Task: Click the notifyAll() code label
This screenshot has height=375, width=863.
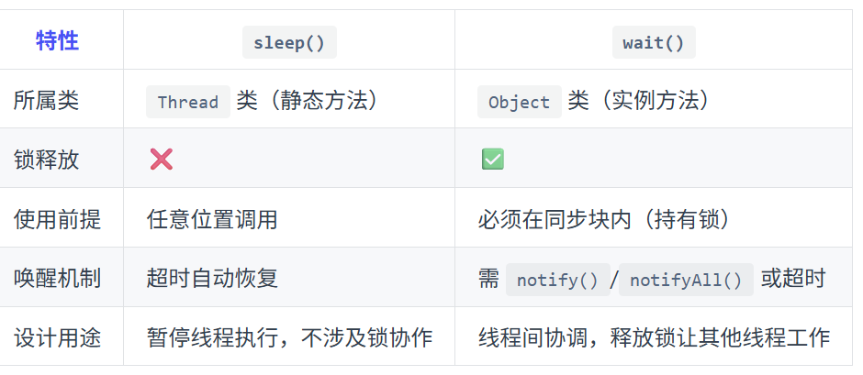Action: click(686, 280)
